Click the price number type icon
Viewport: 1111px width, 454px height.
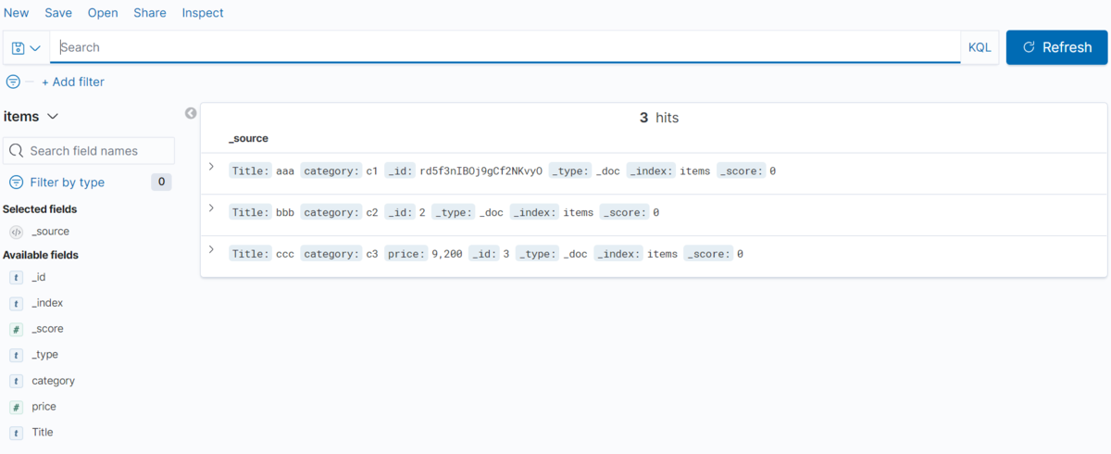click(16, 407)
